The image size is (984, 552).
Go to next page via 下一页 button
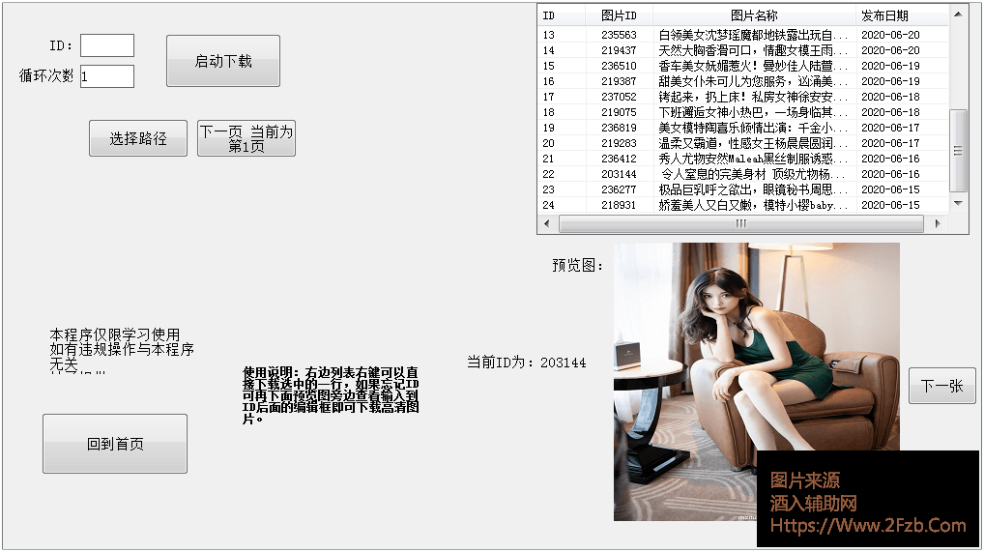pyautogui.click(x=246, y=138)
